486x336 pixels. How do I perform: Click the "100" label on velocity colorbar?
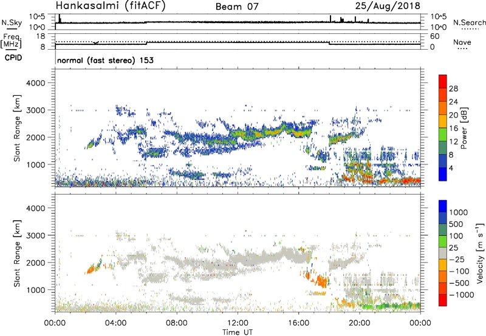point(456,236)
